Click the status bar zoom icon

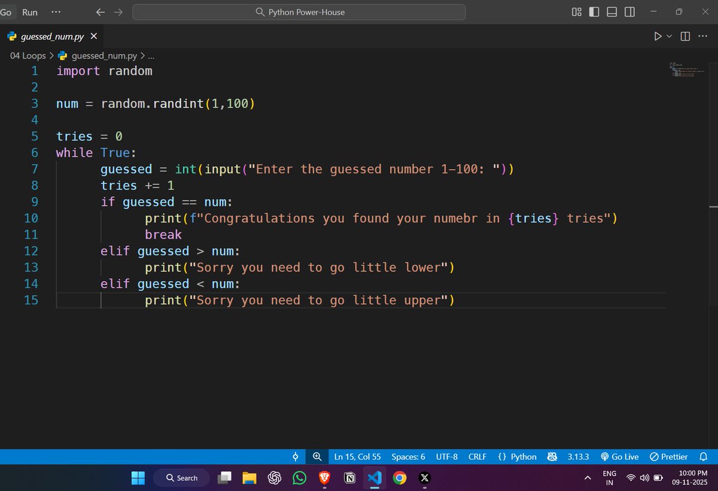click(x=317, y=457)
